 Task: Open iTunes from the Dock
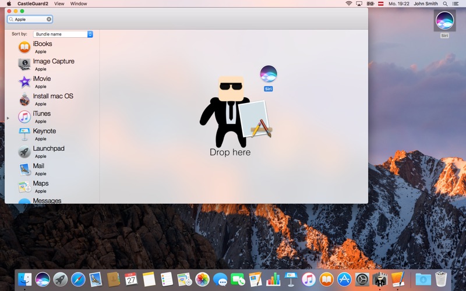[309, 279]
